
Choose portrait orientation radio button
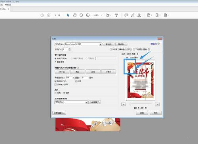coord(55,93)
